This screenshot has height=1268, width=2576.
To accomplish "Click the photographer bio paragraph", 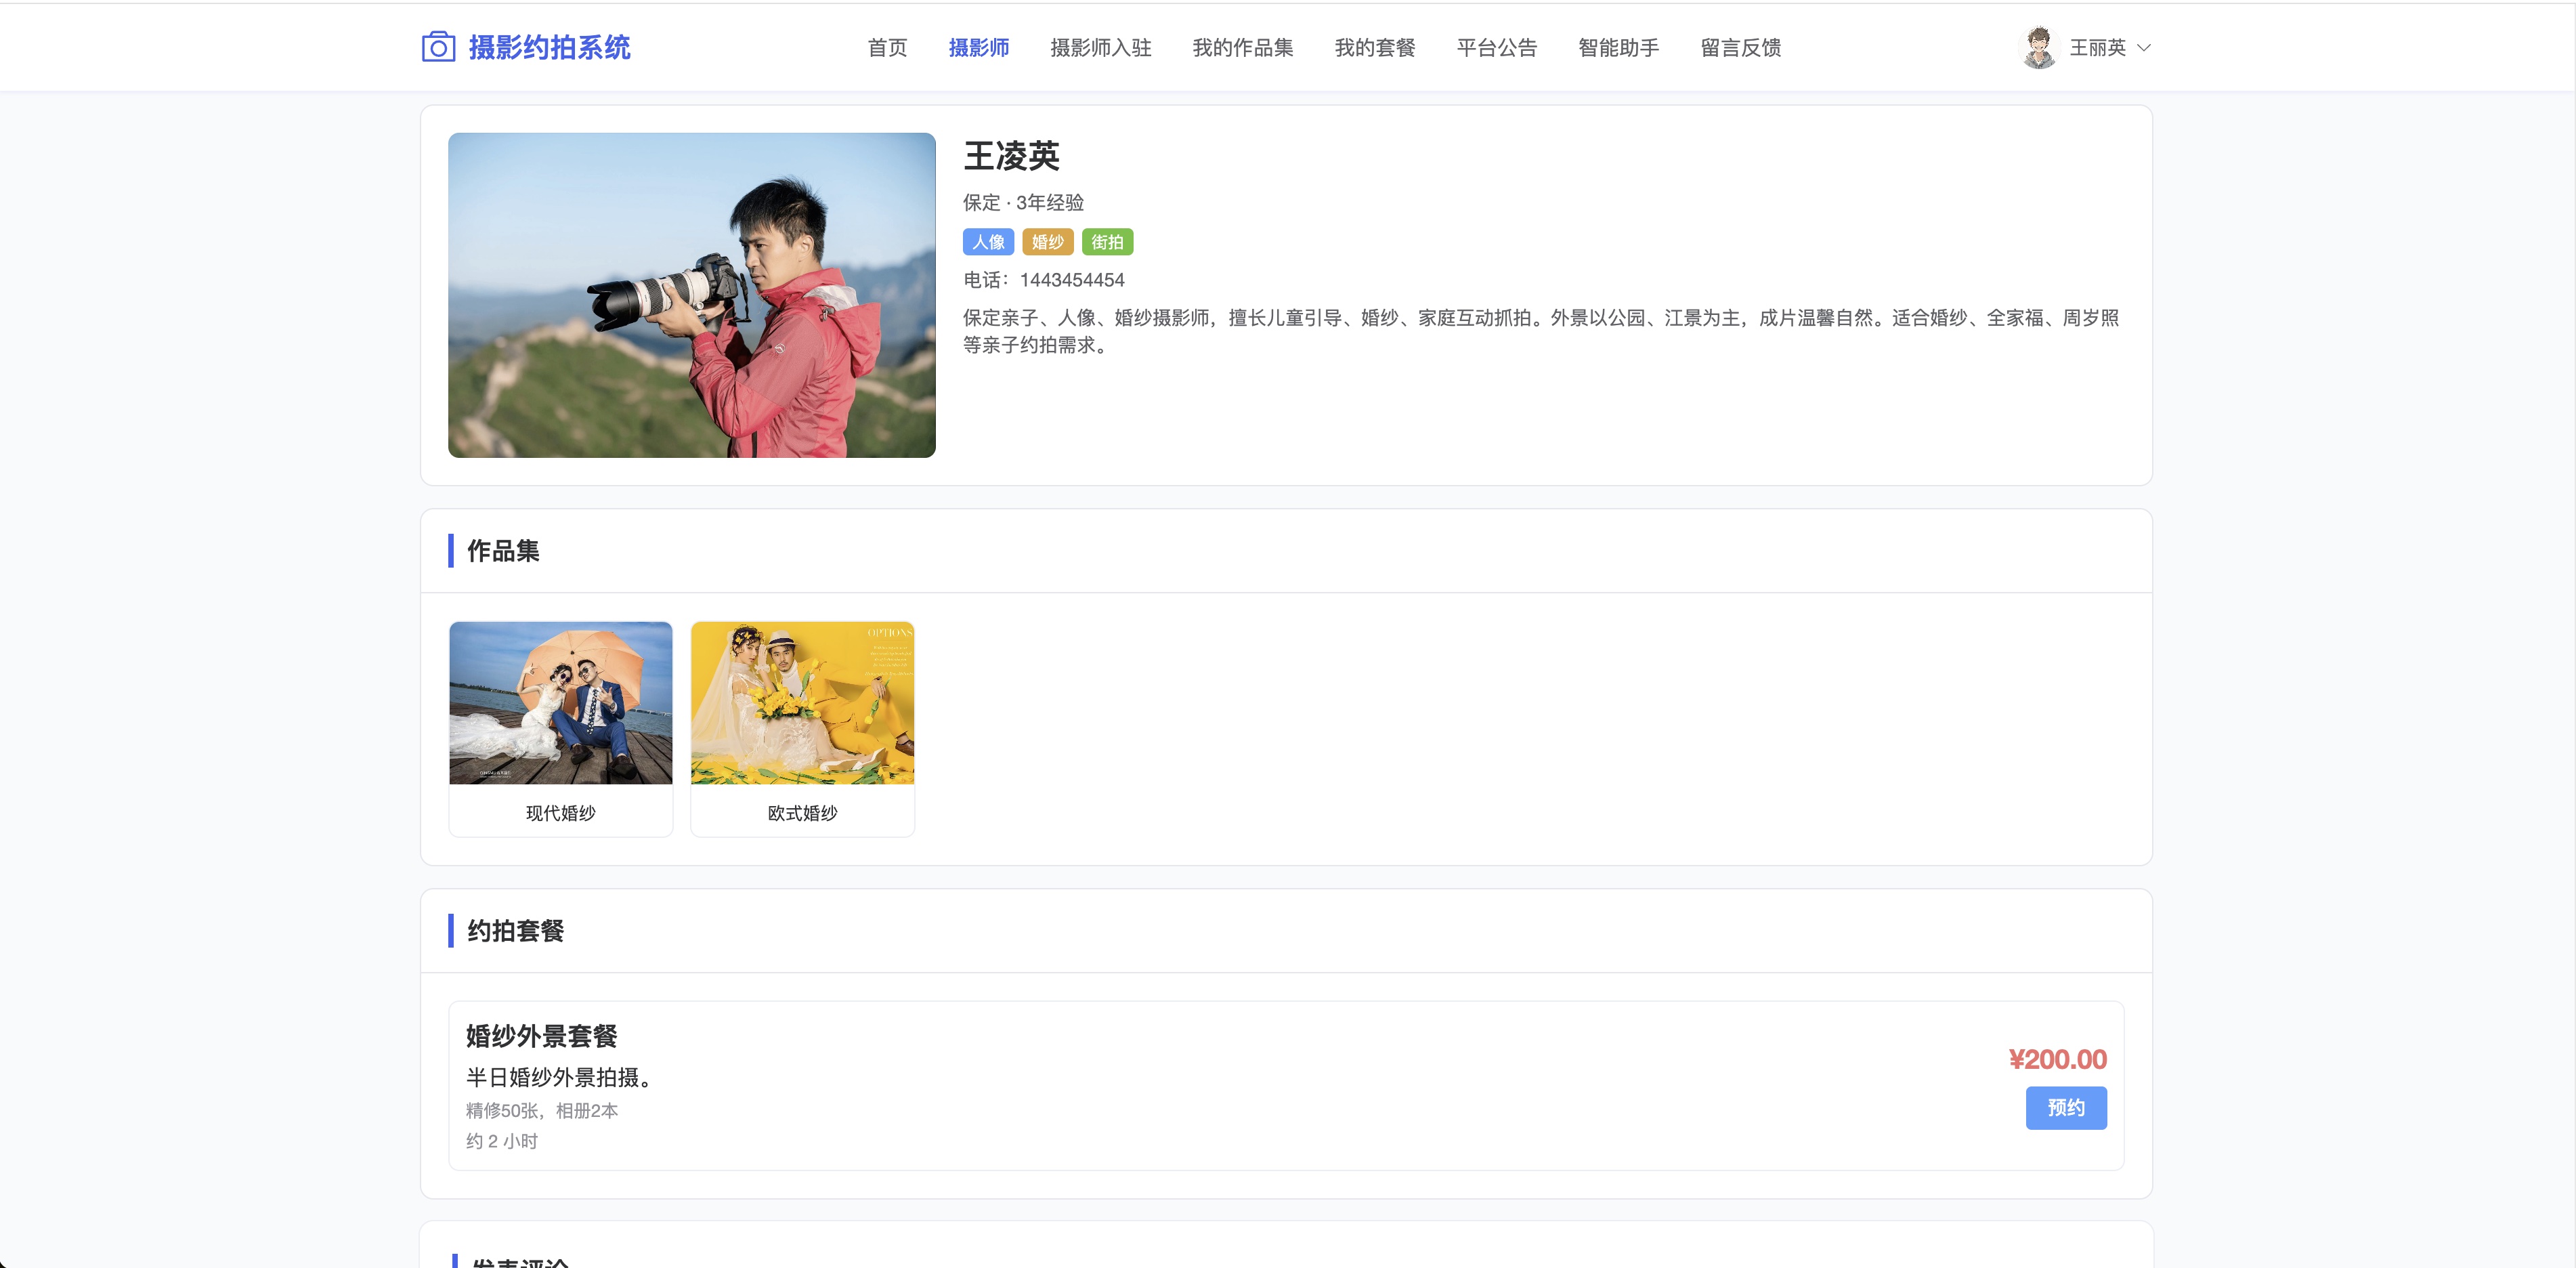I will [1540, 331].
